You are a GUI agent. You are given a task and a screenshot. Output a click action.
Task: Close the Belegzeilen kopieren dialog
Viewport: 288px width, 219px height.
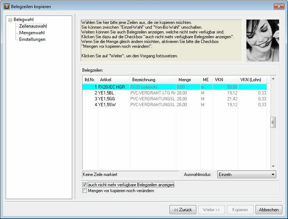pyautogui.click(x=278, y=7)
